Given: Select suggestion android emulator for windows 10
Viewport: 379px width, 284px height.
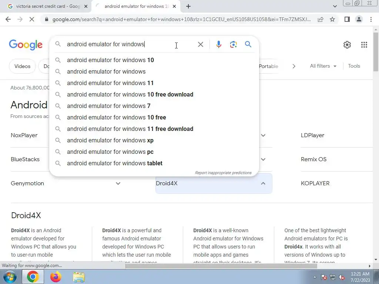Looking at the screenshot, I should coord(154,60).
